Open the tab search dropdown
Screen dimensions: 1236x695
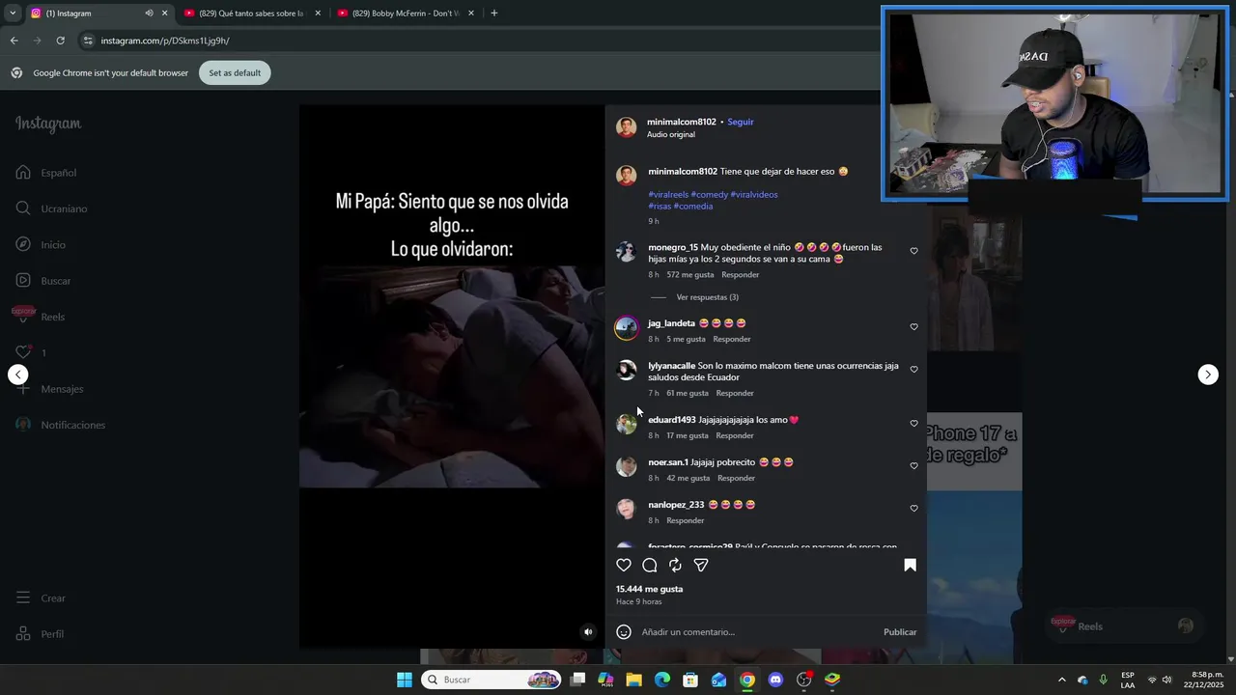point(13,14)
